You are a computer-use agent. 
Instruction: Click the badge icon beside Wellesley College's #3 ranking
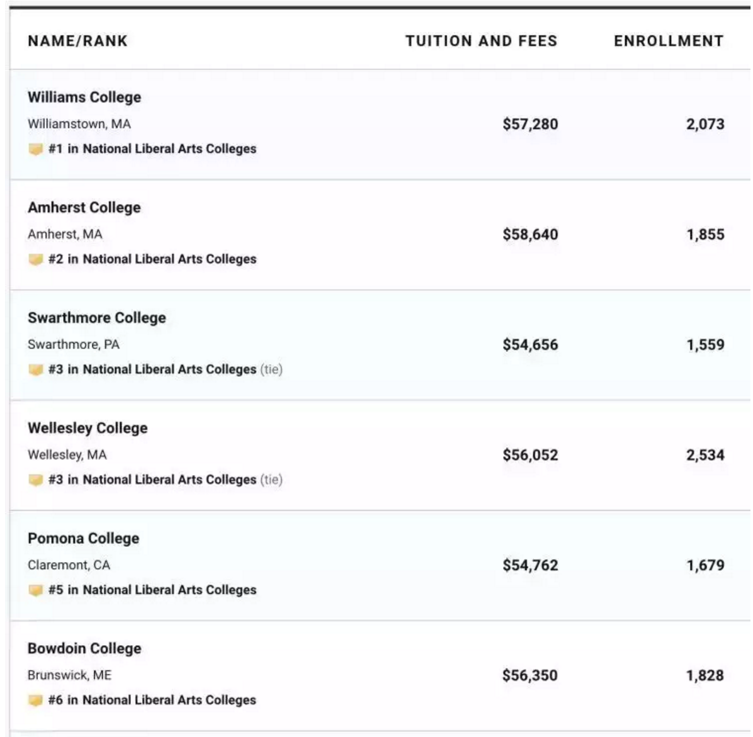coord(35,480)
